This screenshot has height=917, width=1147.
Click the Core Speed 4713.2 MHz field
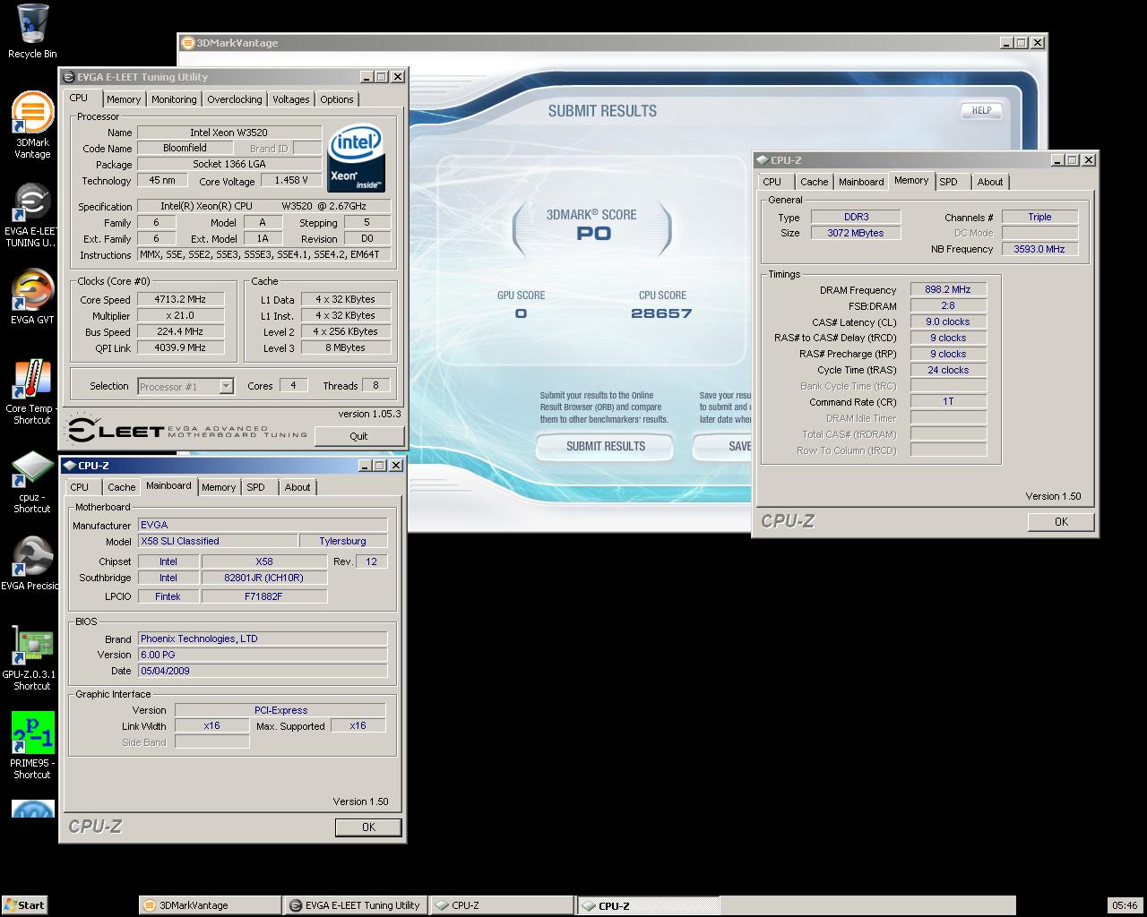coord(180,299)
